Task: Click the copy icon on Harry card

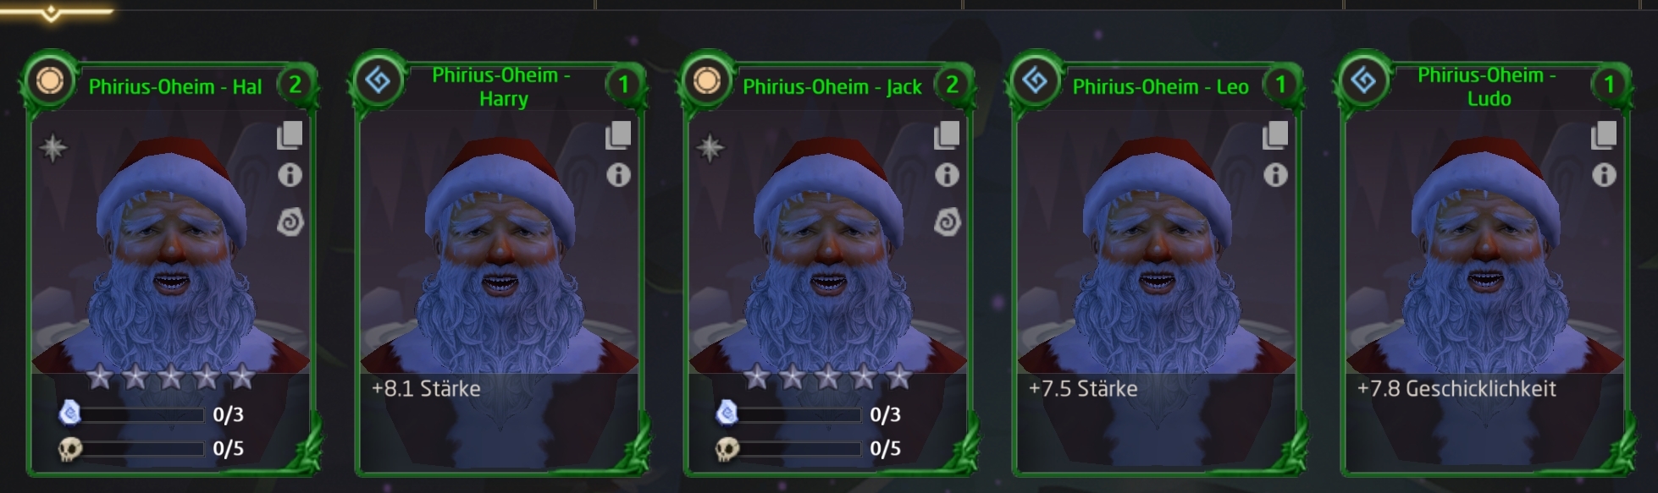Action: click(x=618, y=135)
